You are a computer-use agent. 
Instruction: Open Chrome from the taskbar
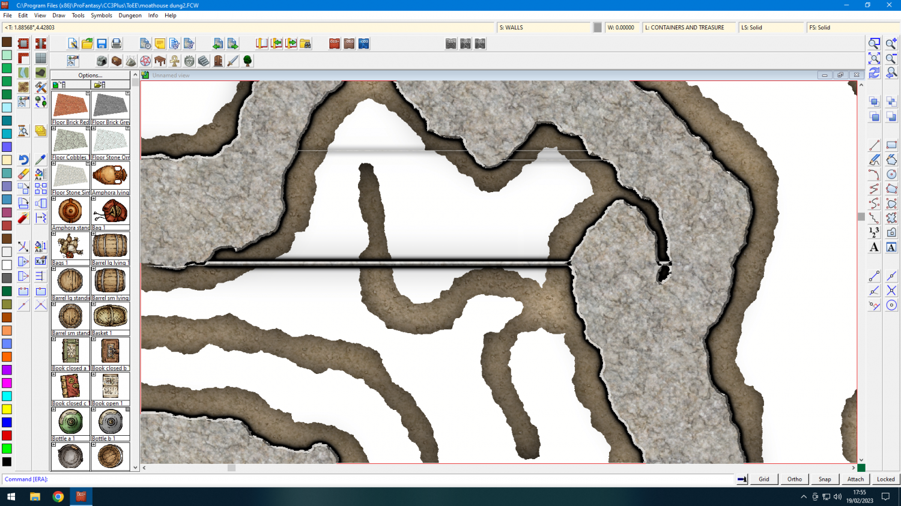coord(58,496)
